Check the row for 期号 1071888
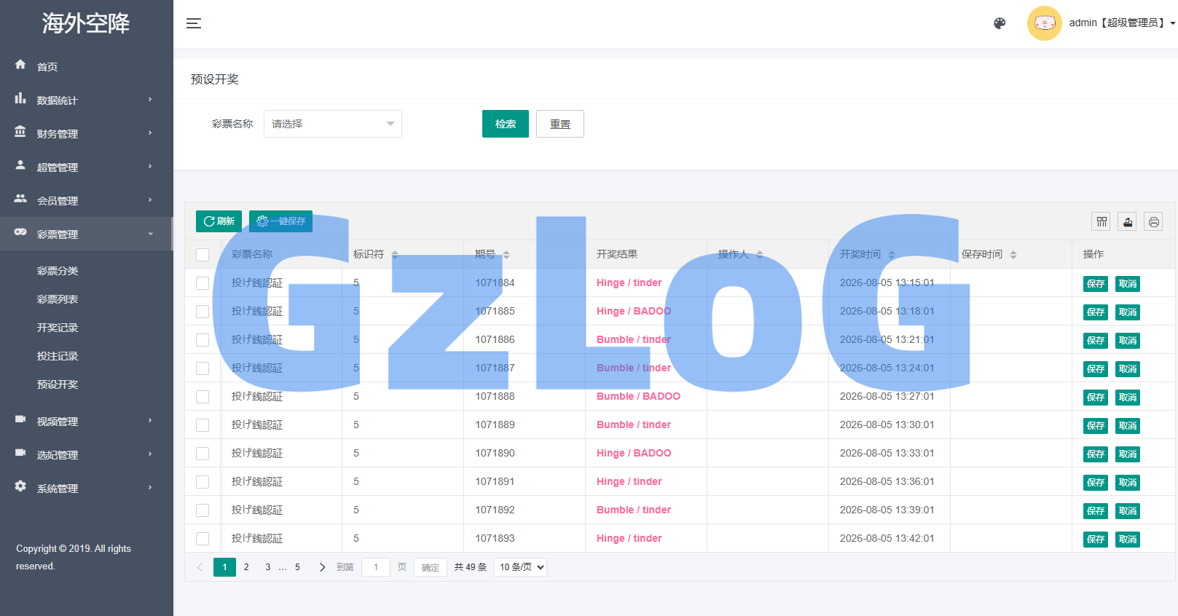 [203, 397]
